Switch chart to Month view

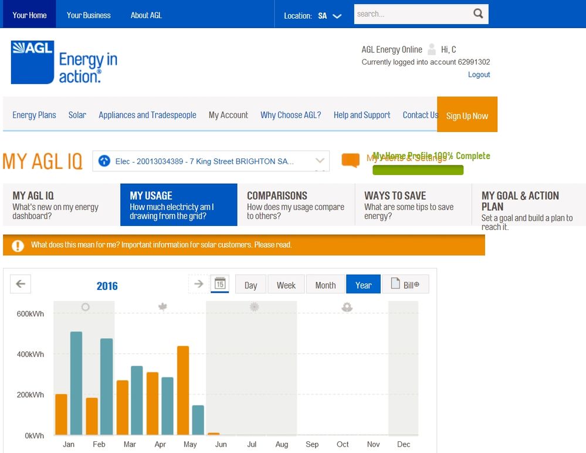[325, 285]
